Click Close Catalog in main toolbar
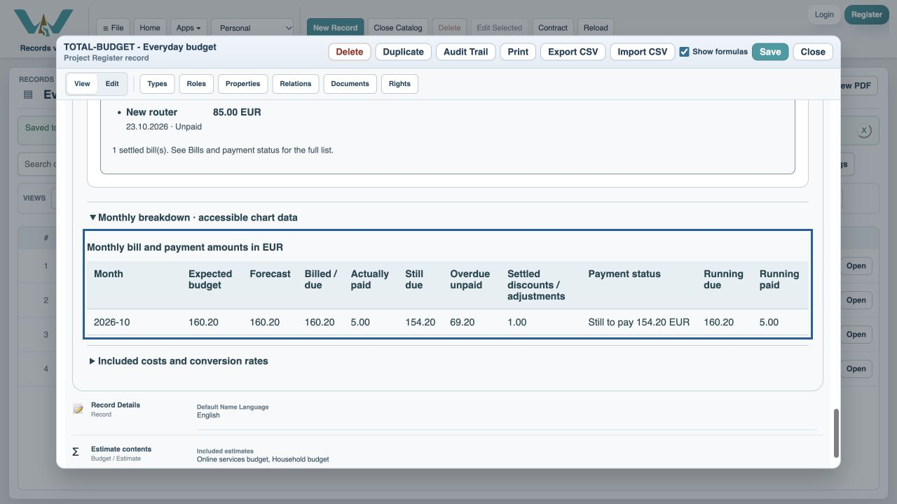897x504 pixels. (x=398, y=28)
